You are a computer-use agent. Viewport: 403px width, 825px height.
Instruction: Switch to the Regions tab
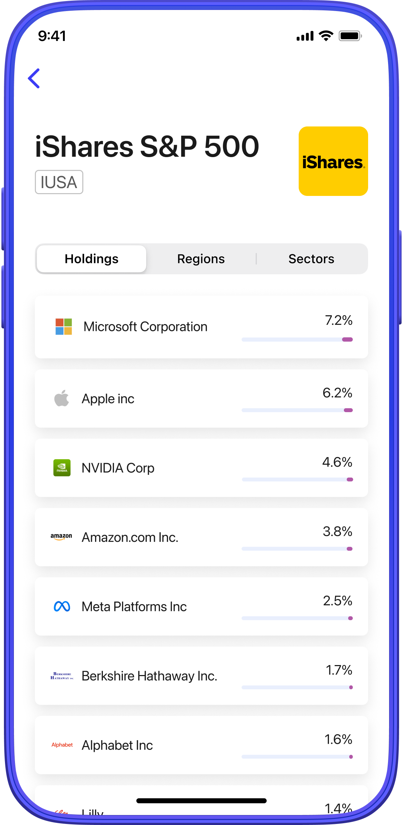click(201, 259)
